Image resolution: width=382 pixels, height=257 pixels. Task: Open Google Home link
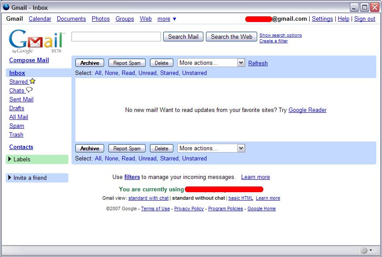(262, 209)
